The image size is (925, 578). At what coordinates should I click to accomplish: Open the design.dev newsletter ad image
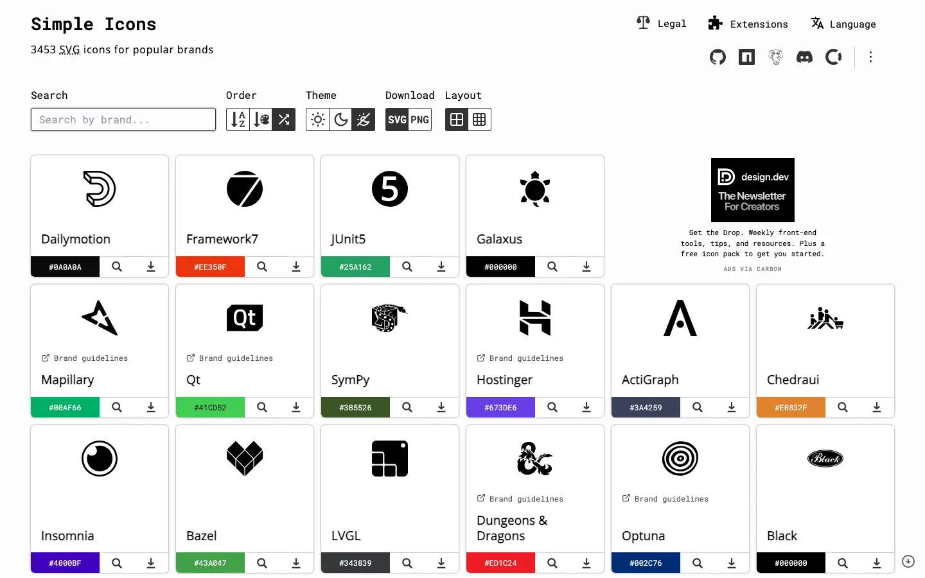pyautogui.click(x=753, y=190)
